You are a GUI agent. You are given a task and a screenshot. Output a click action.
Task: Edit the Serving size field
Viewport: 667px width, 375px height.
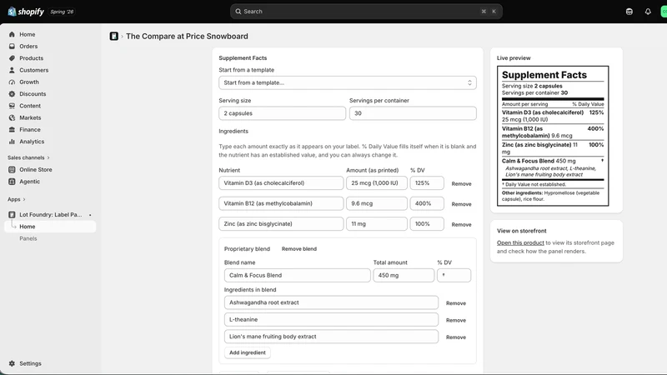click(x=282, y=113)
